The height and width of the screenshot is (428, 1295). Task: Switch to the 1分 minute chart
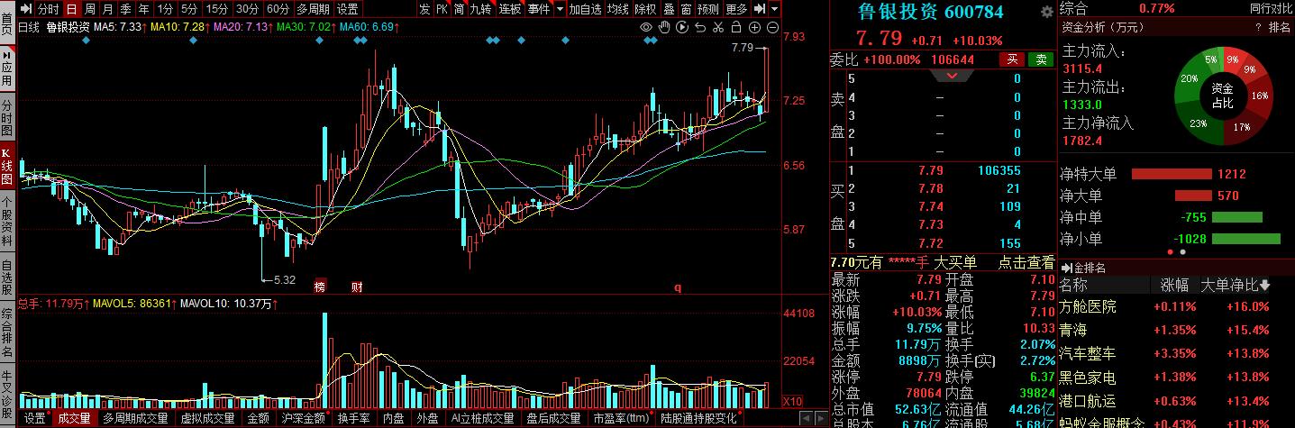(x=165, y=9)
